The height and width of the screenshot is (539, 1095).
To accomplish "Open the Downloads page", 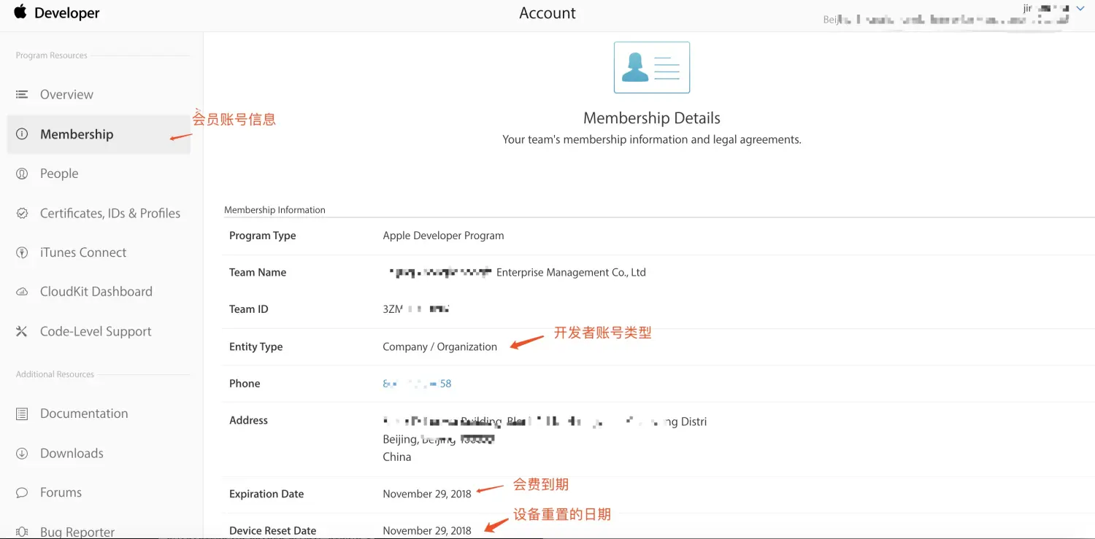I will [72, 453].
